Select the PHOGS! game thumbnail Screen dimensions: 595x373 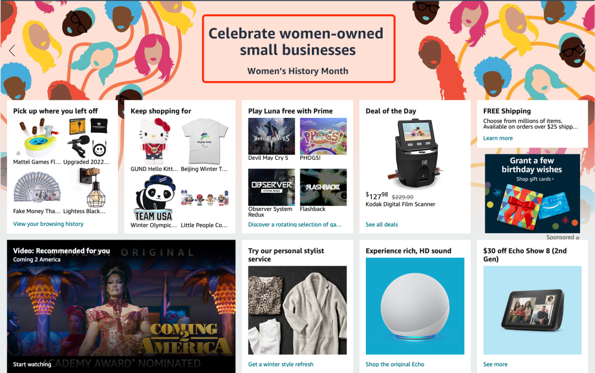[323, 136]
